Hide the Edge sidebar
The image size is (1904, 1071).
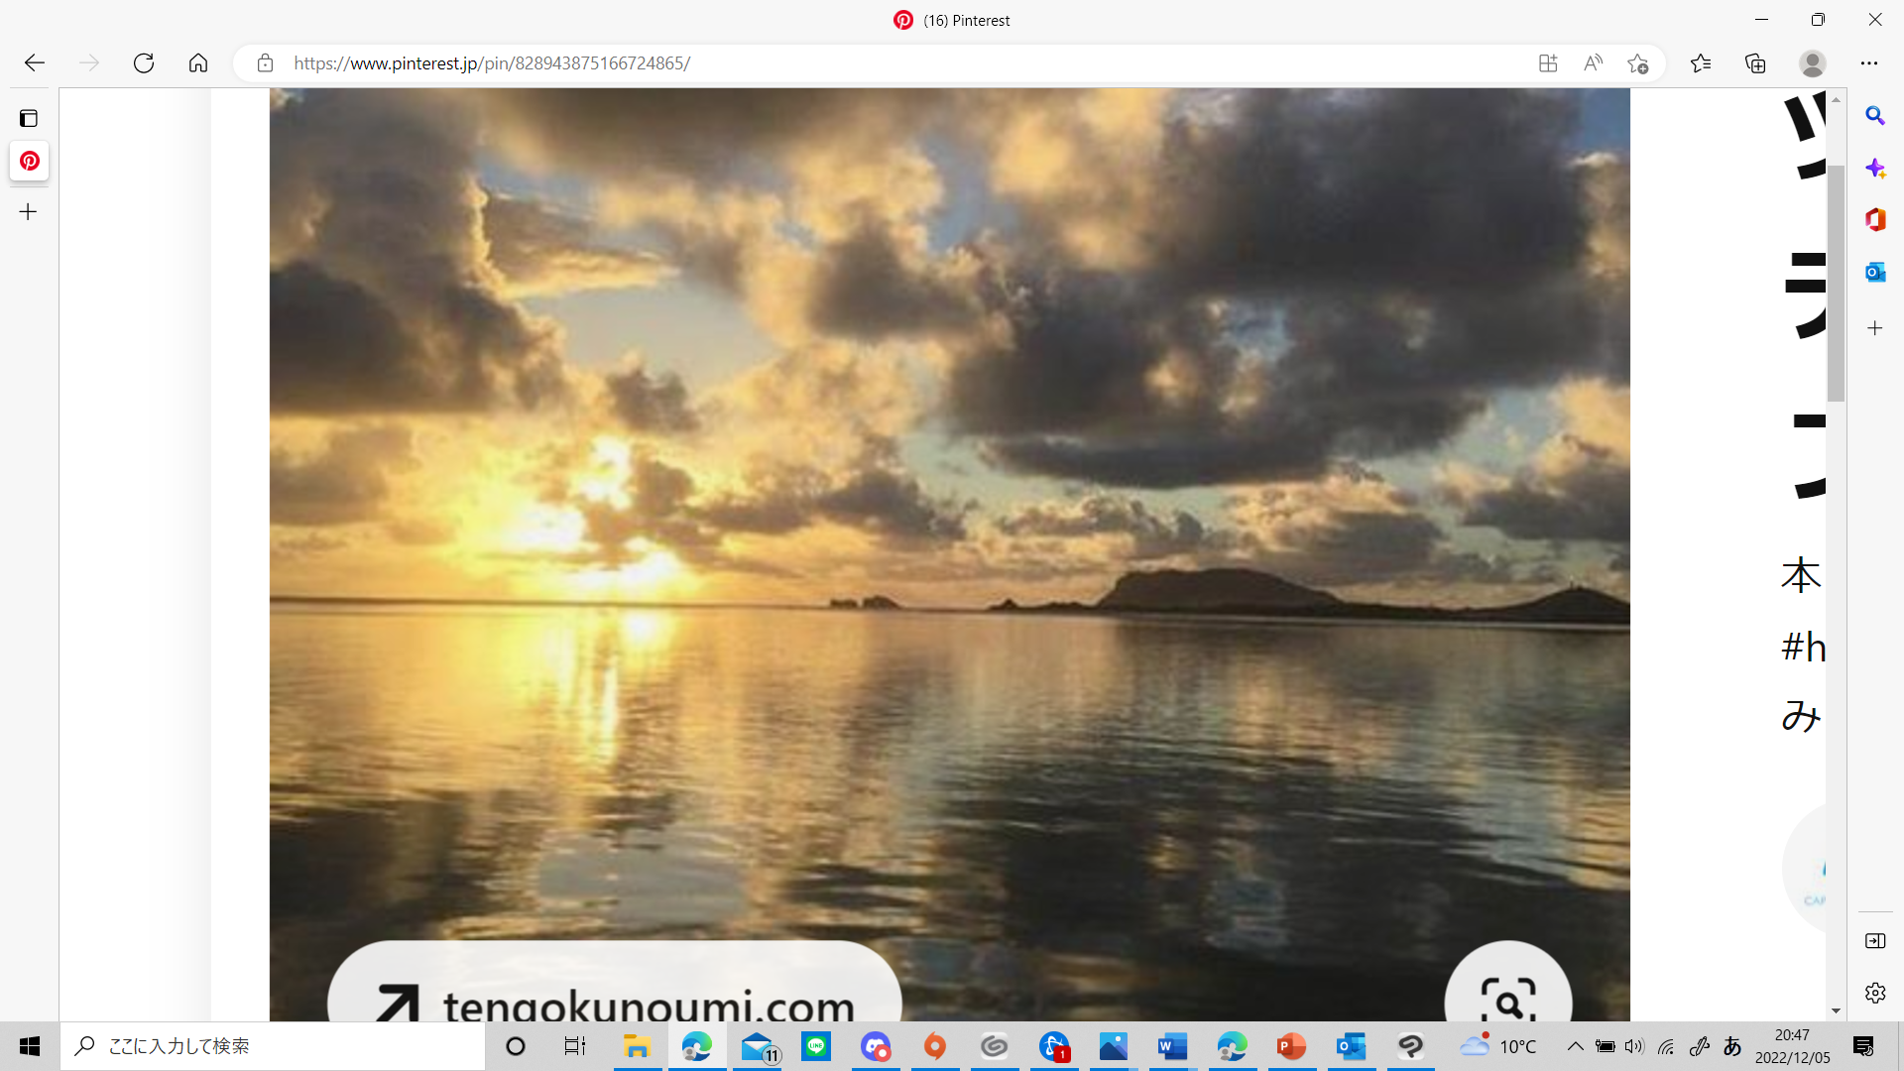click(1874, 940)
